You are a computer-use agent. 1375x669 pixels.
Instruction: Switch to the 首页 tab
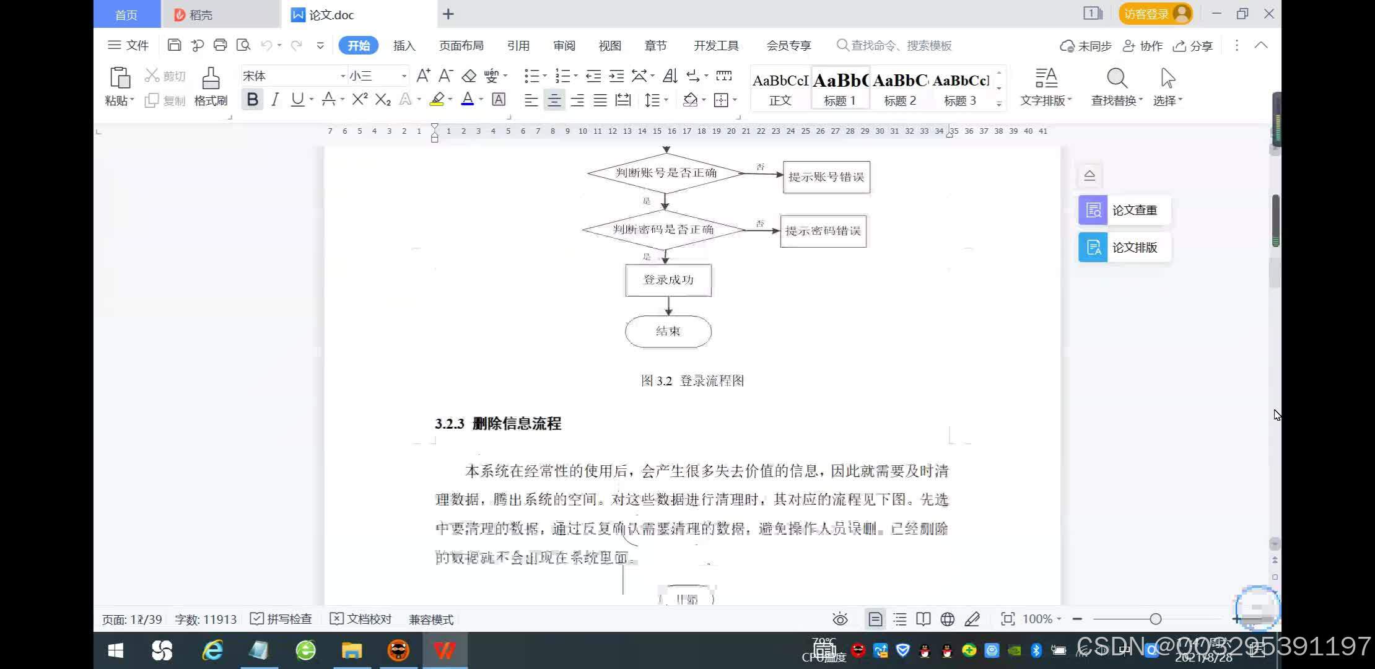pos(126,14)
